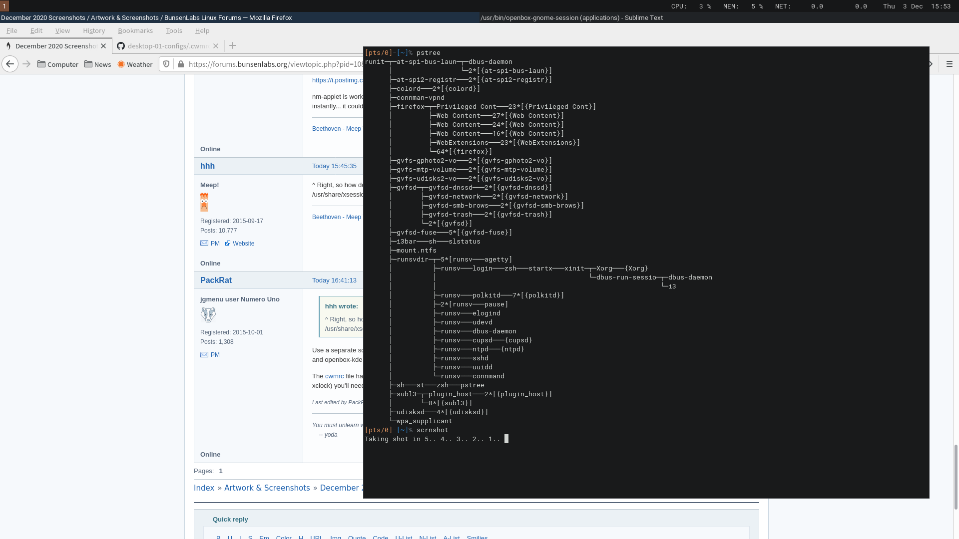Viewport: 959px width, 539px height.
Task: Click the MEM usage readout in top bar
Action: click(x=743, y=6)
